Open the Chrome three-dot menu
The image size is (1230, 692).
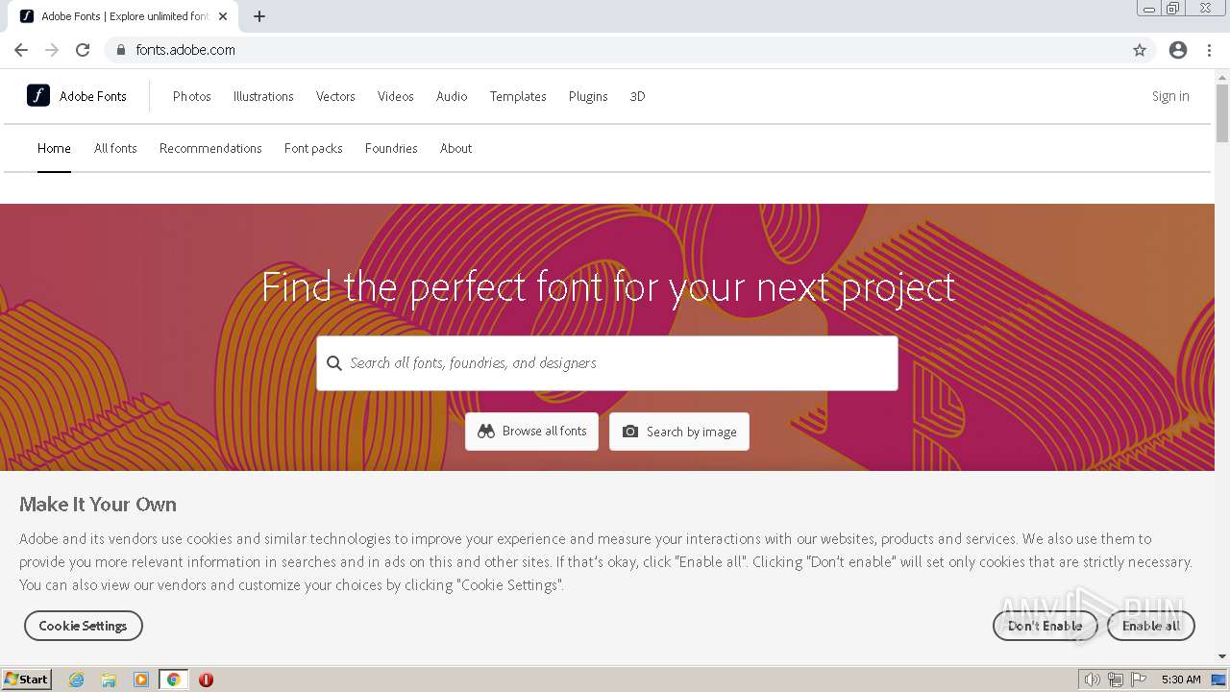1210,50
